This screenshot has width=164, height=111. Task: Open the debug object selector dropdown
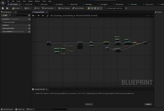pos(115,8)
